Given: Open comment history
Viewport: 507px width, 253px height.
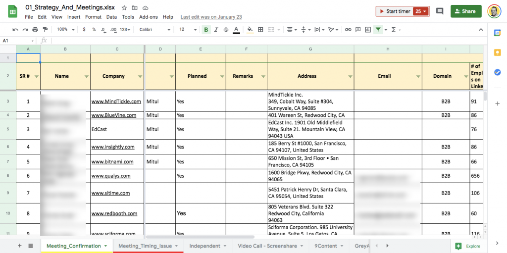Looking at the screenshot, I should 440,11.
